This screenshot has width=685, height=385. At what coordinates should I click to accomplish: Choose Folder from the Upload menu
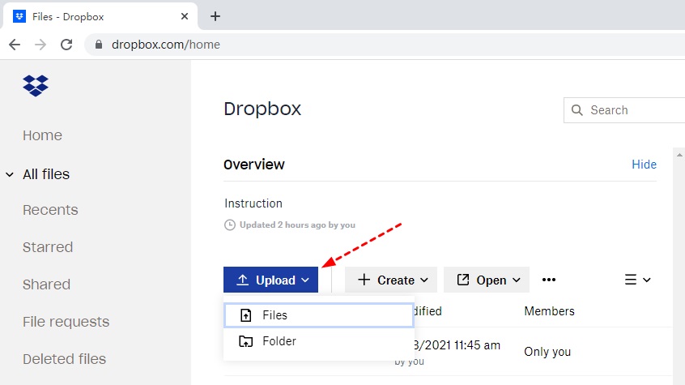click(x=319, y=341)
